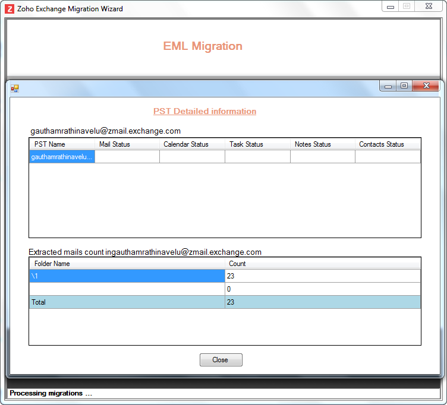Sort by Contacts Status column header
Viewport: 447px width, 405px height.
pyautogui.click(x=388, y=144)
